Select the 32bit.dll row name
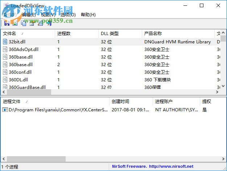227x171 pixels. 17,42
